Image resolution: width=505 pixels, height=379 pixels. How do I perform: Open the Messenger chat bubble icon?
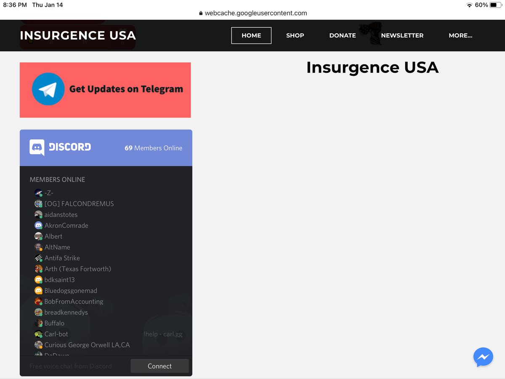point(483,358)
